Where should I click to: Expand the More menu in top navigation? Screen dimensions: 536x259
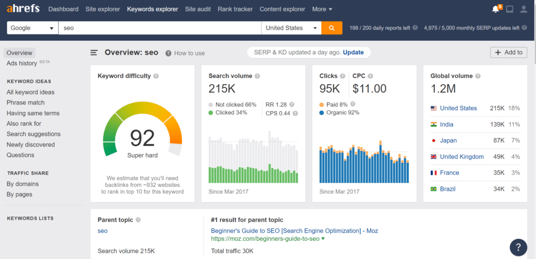tap(322, 9)
